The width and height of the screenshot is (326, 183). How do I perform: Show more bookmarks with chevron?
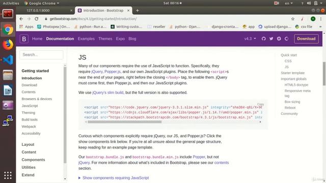click(x=320, y=26)
